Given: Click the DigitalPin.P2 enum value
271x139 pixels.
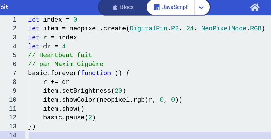Looking at the screenshot, I should pos(154,28).
